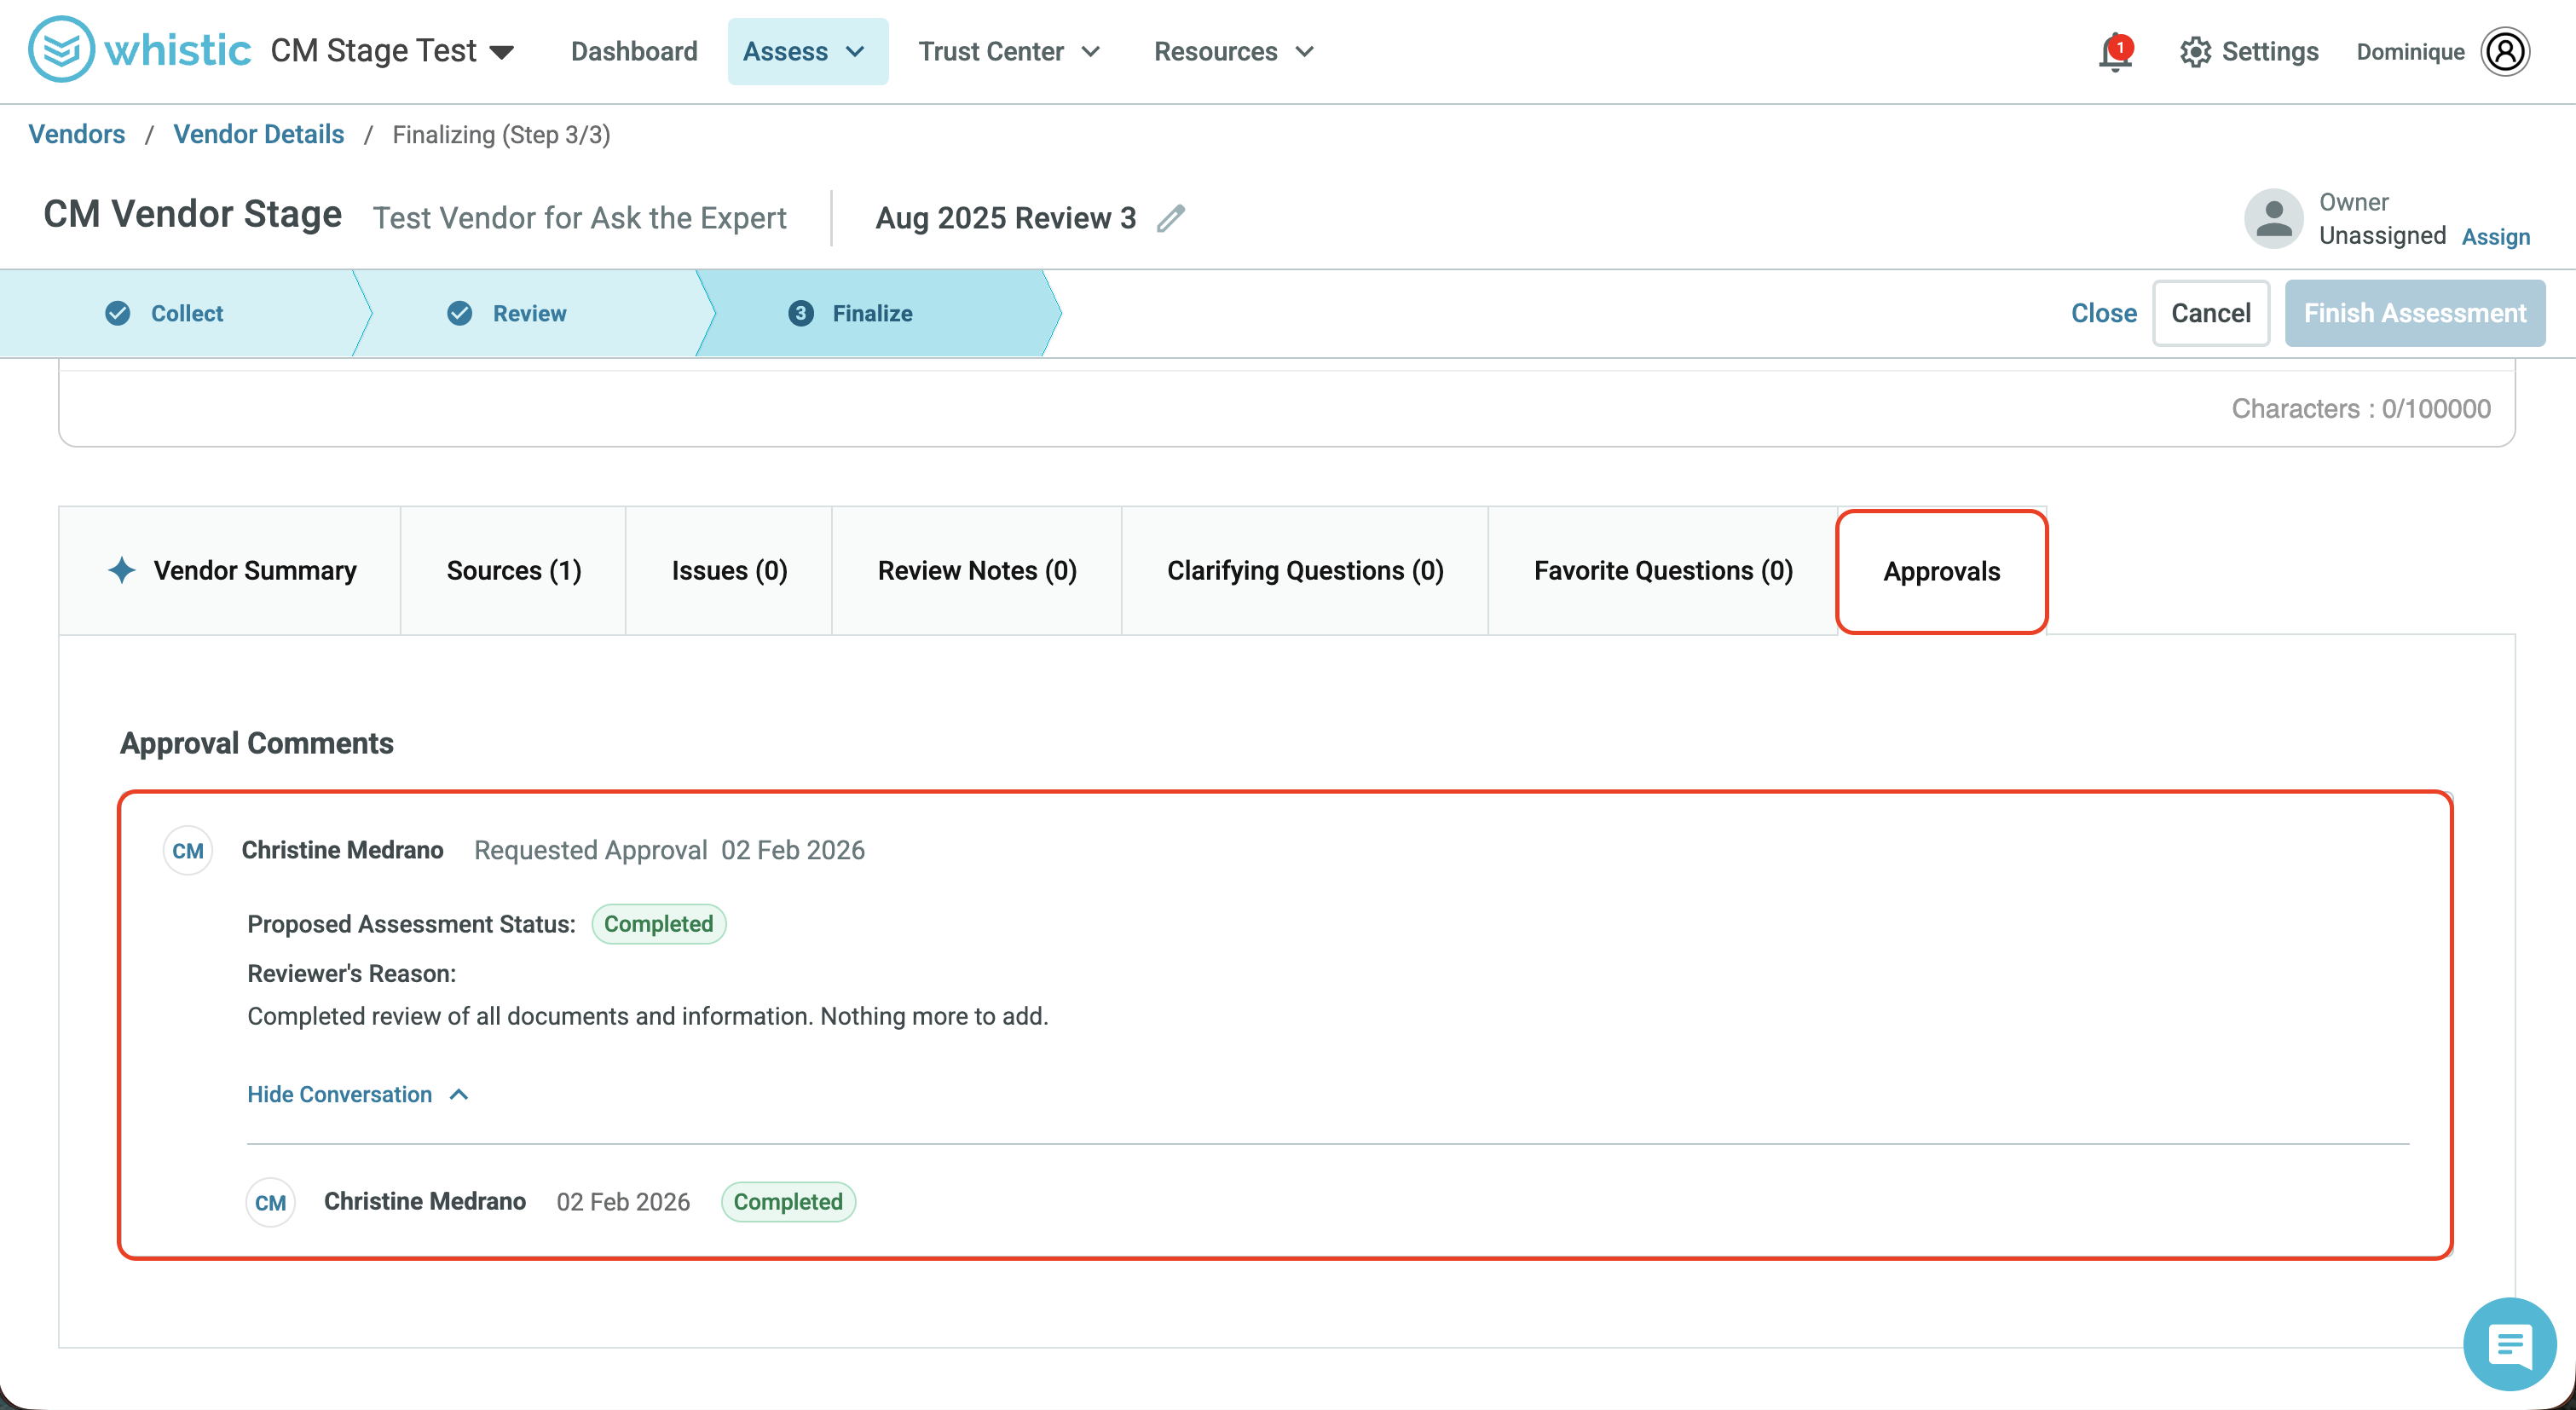Open the Sources (1) tab
This screenshot has width=2576, height=1410.
point(514,570)
